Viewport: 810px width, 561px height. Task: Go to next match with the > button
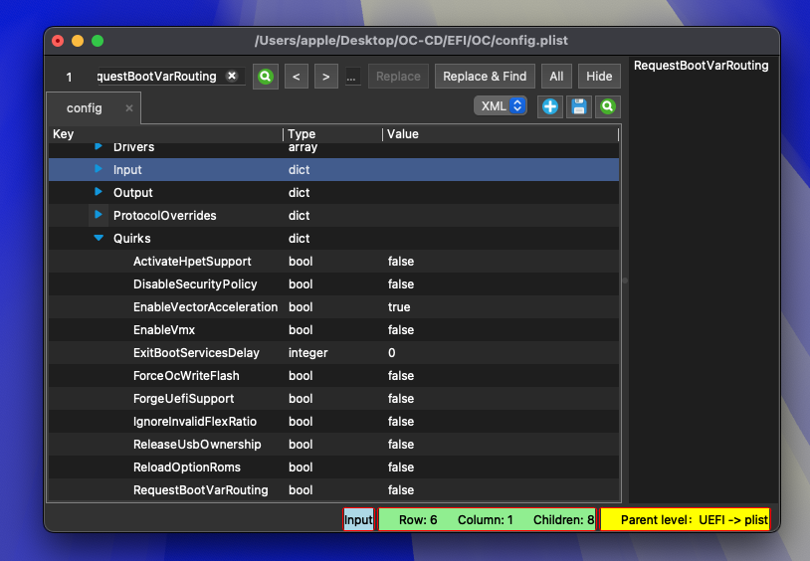(326, 77)
